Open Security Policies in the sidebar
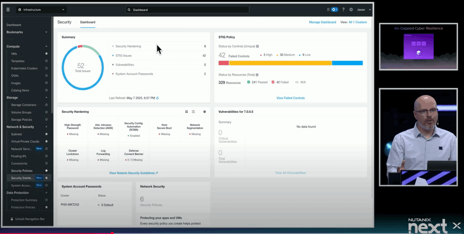The image size is (464, 234). tap(22, 170)
